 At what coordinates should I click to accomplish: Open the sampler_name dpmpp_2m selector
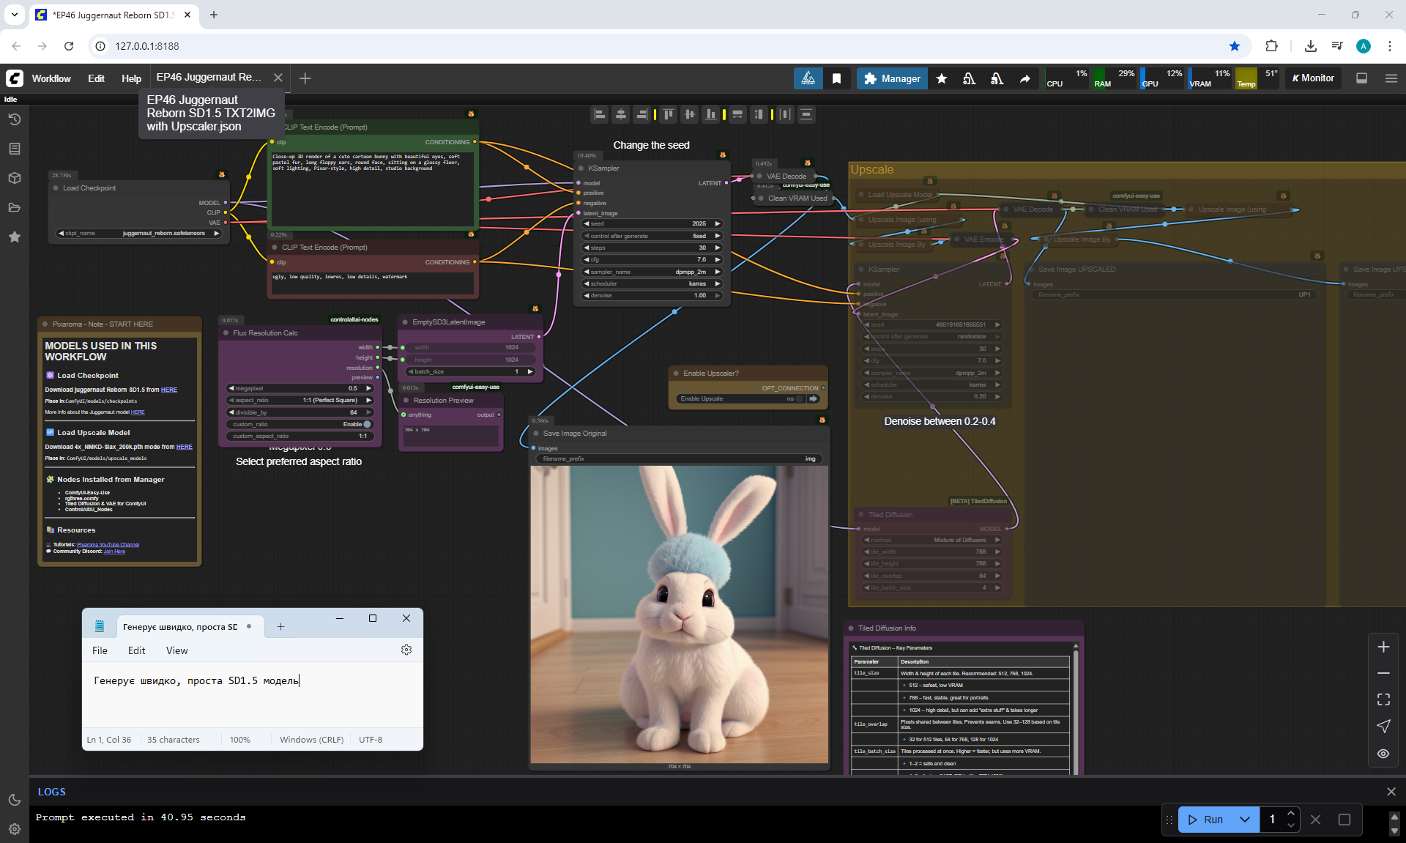click(x=652, y=272)
